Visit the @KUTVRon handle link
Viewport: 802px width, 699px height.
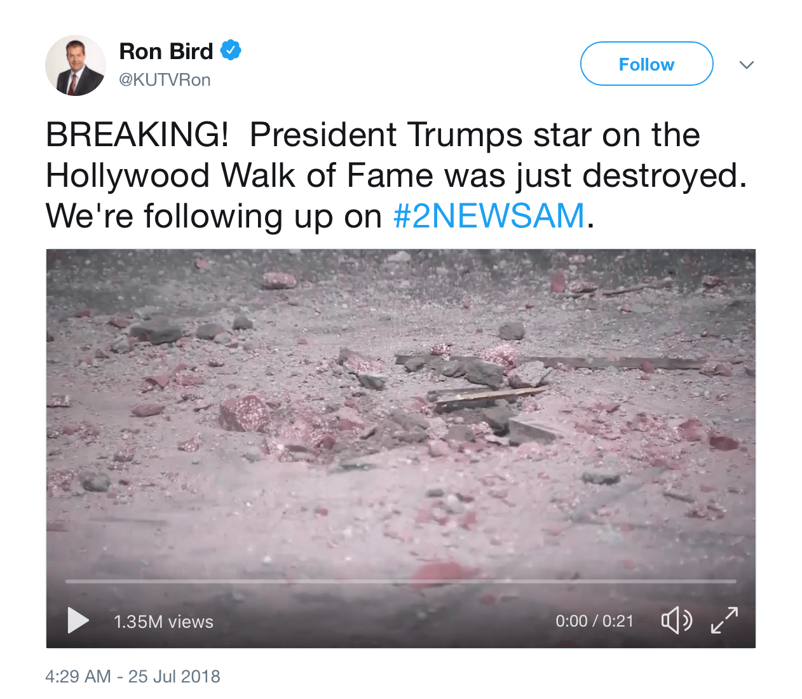pyautogui.click(x=165, y=80)
